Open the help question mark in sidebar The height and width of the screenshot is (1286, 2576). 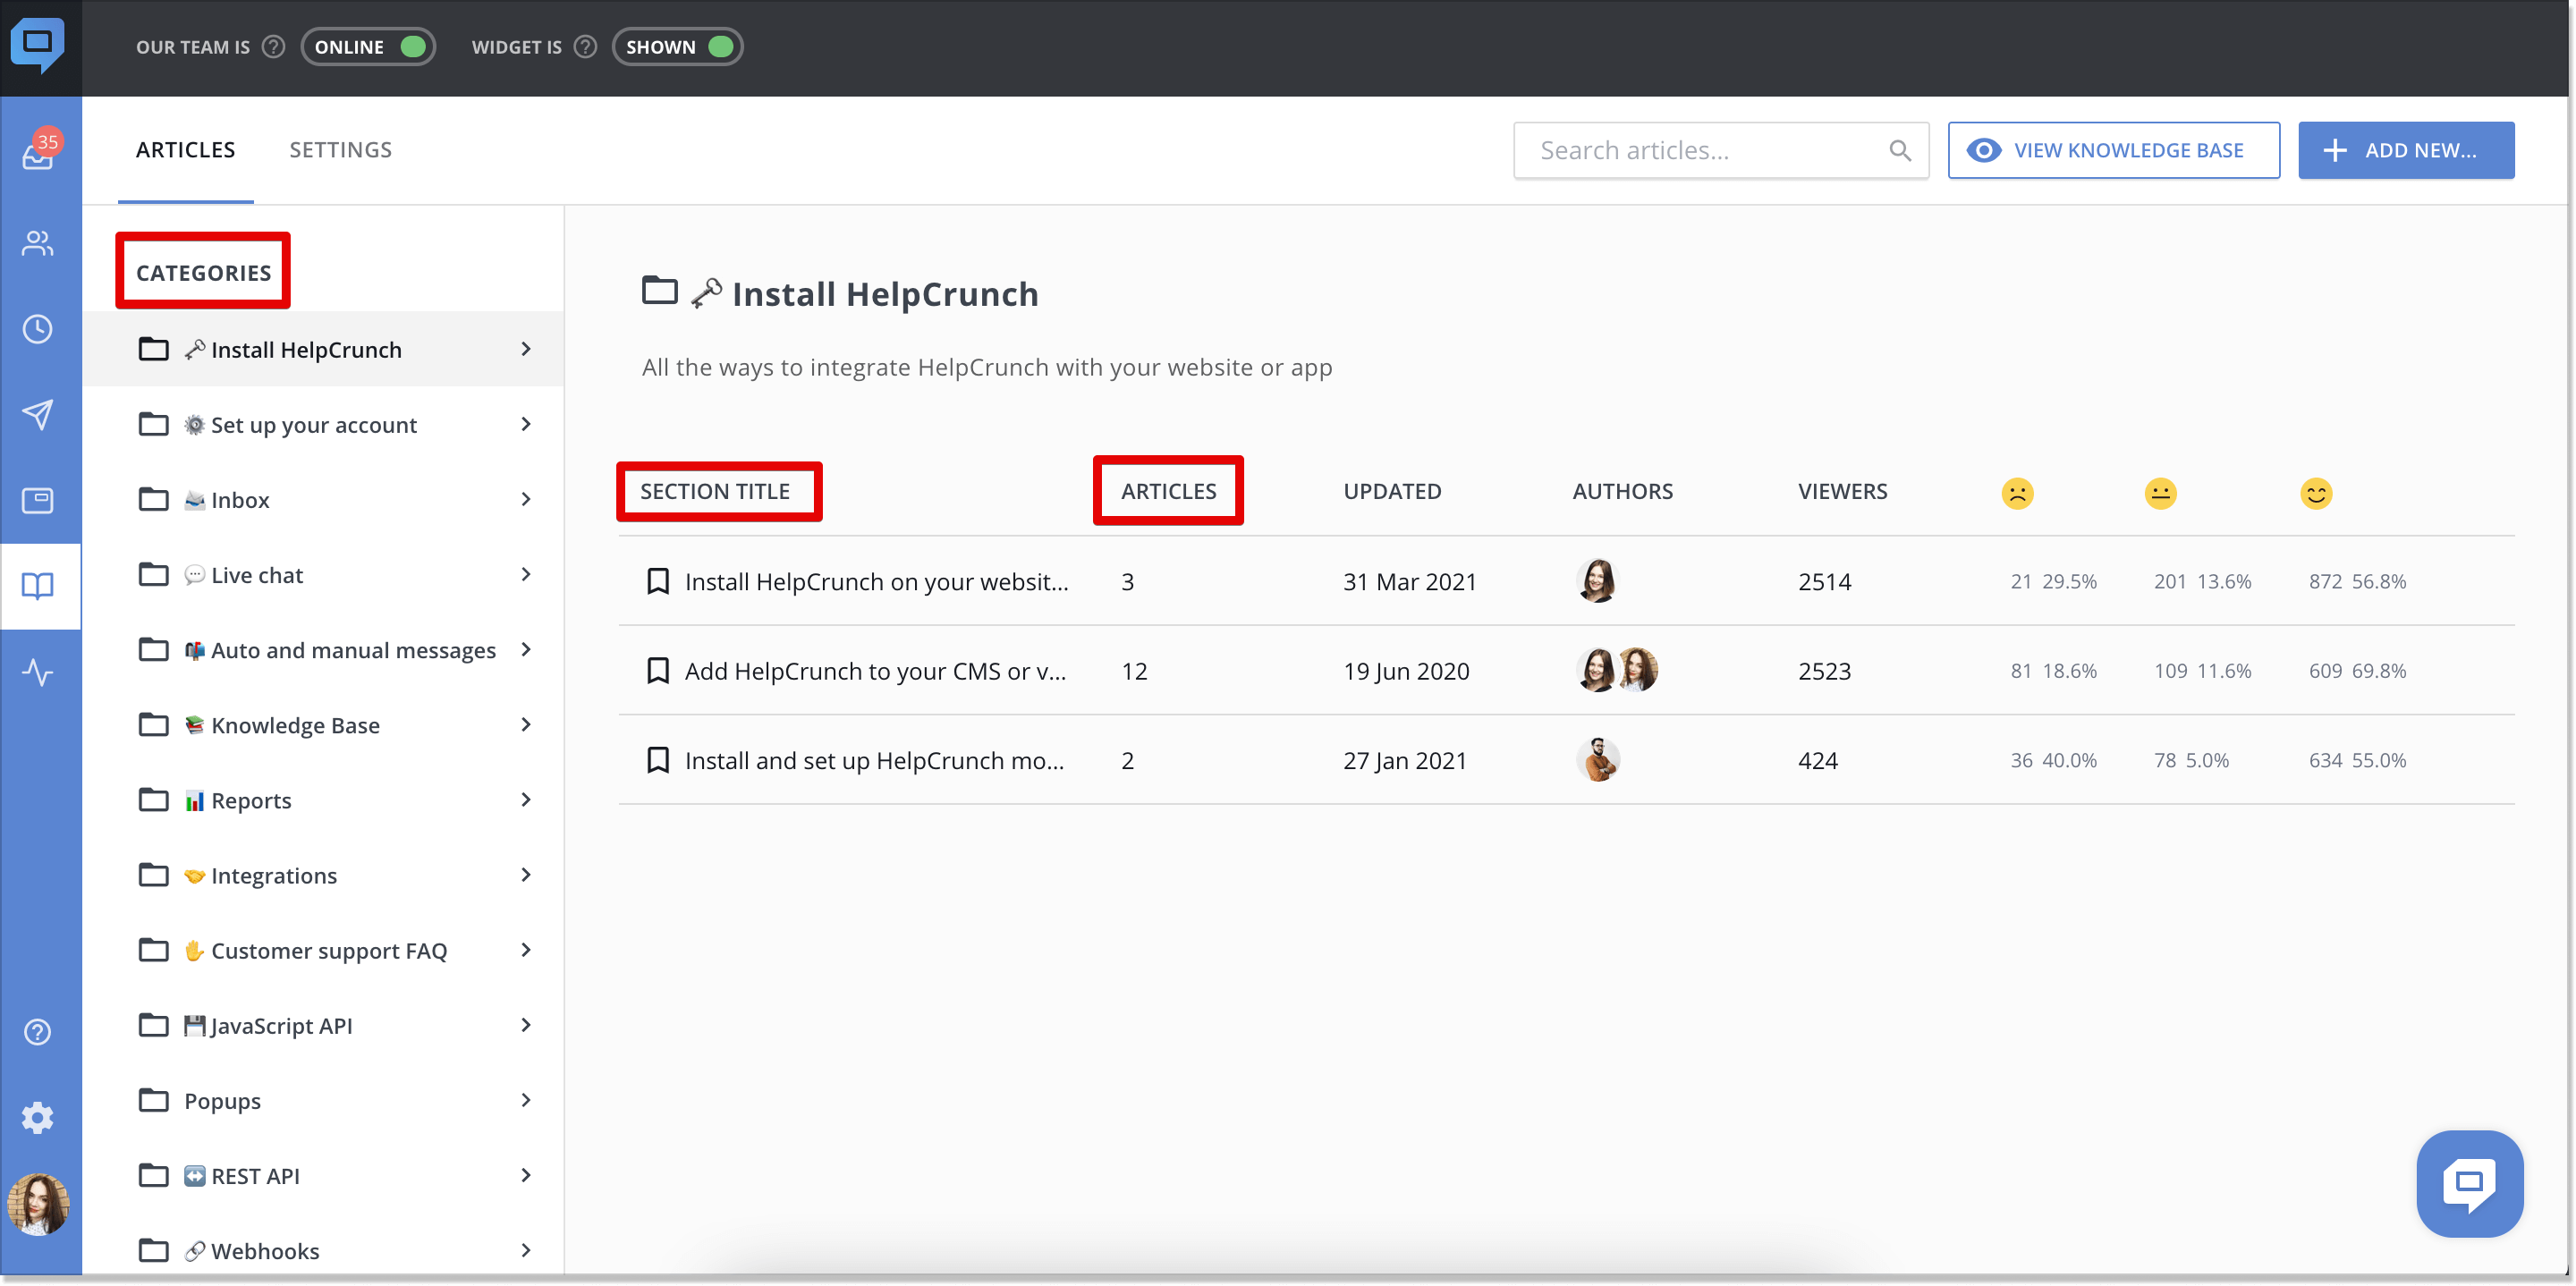pyautogui.click(x=38, y=1032)
